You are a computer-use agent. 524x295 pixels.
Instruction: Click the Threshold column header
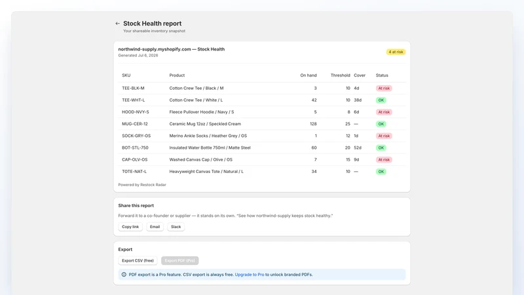coord(340,75)
